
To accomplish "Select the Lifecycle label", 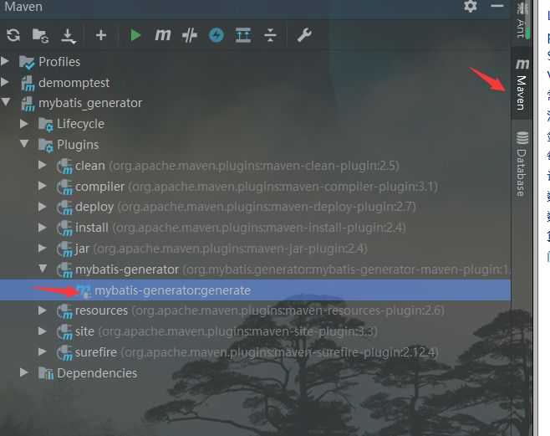I will (x=81, y=124).
